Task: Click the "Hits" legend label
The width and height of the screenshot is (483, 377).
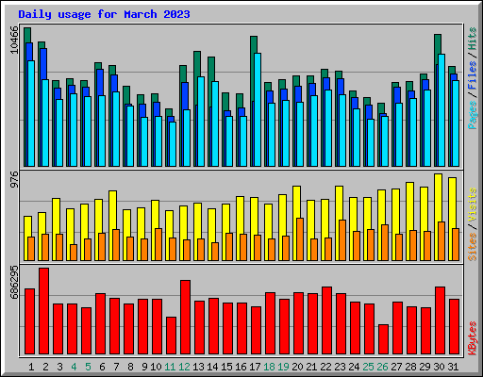Action: tap(473, 39)
